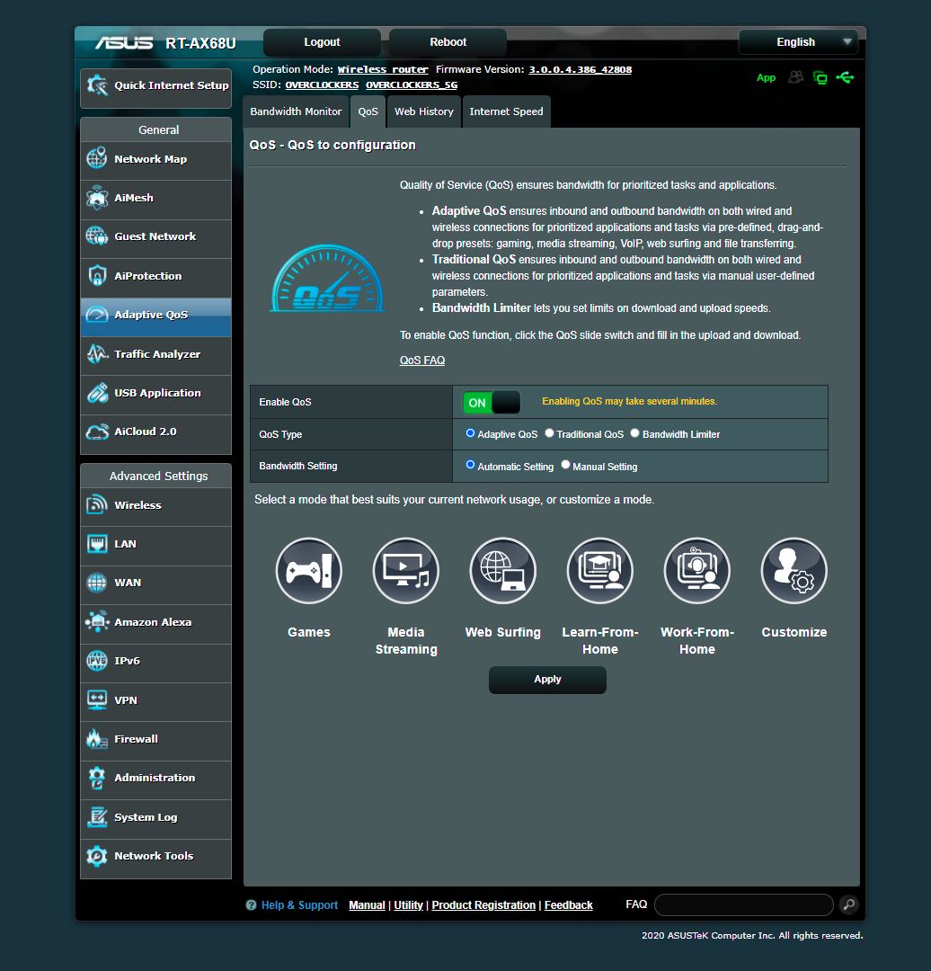Choose the Work-From-Home mode icon
This screenshot has width=931, height=971.
click(697, 570)
